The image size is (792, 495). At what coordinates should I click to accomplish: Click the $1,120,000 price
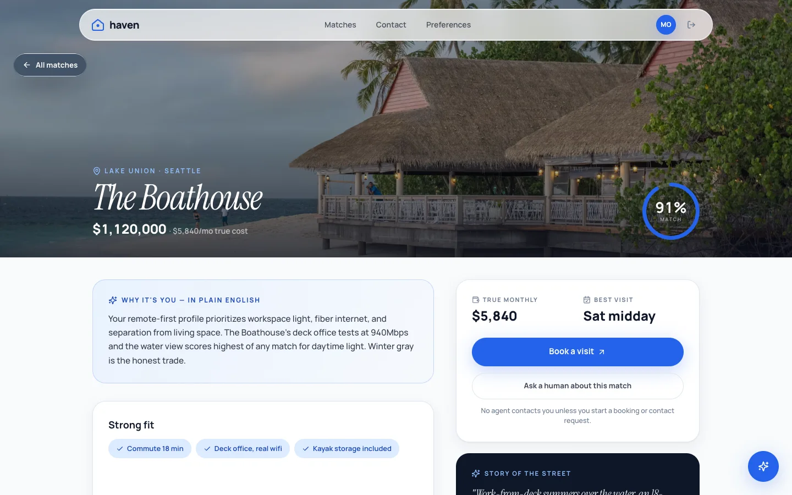(x=129, y=229)
